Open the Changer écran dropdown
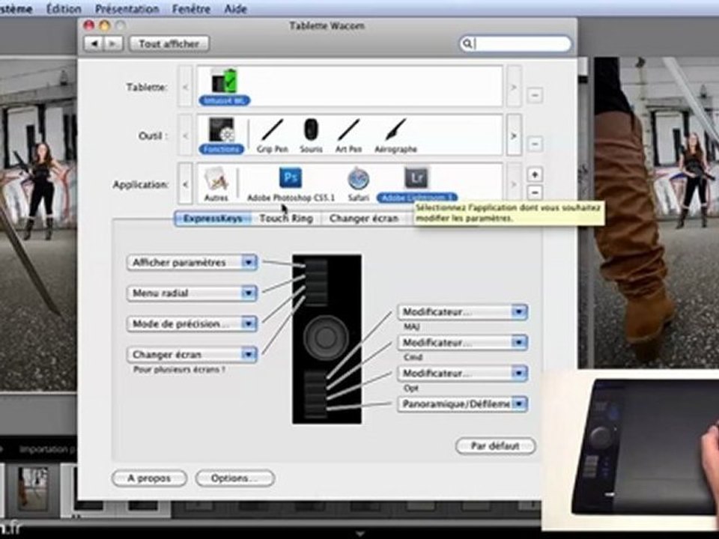 tap(192, 355)
